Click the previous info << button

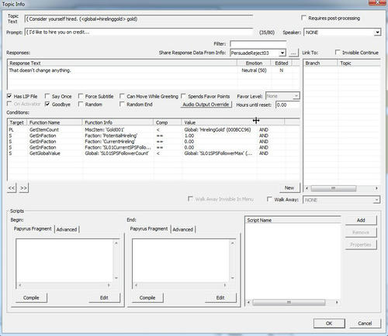(12, 188)
